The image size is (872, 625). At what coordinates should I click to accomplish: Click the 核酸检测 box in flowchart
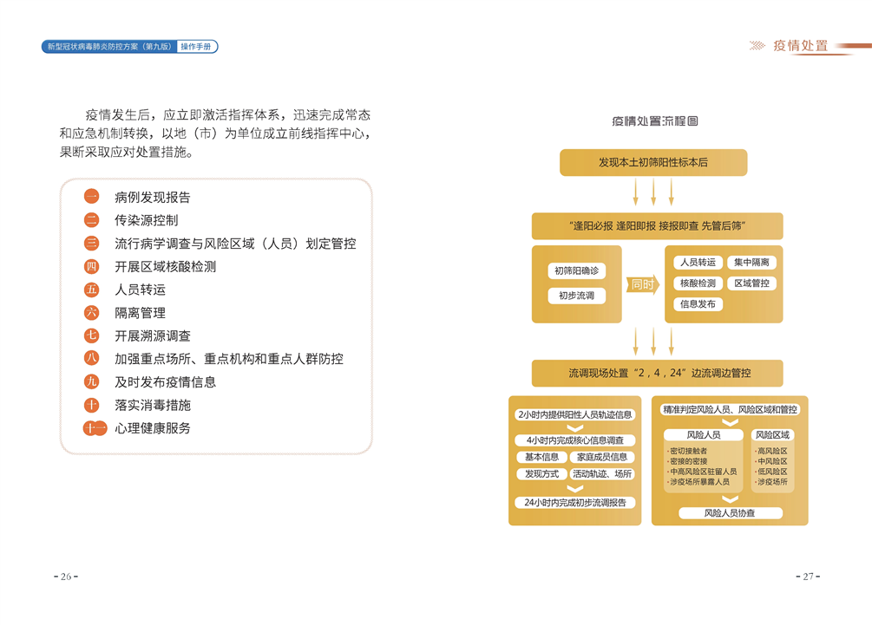(698, 283)
